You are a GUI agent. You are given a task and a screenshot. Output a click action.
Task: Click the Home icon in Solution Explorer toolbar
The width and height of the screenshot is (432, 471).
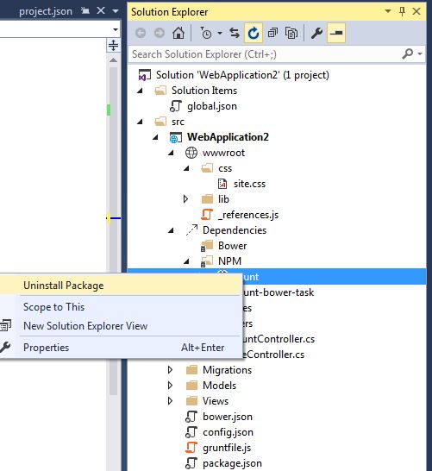pyautogui.click(x=178, y=33)
